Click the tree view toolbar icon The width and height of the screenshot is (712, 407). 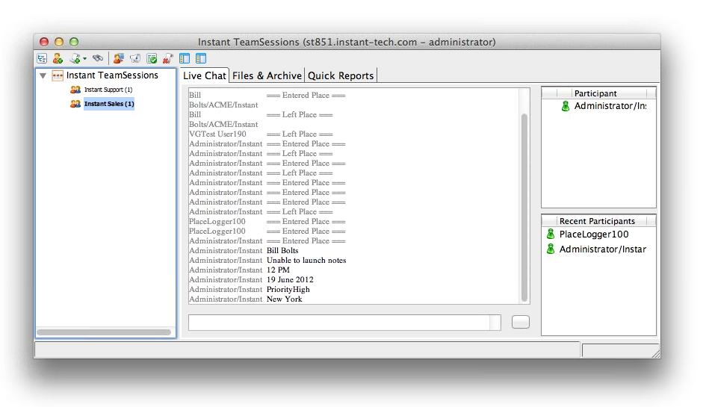42,58
